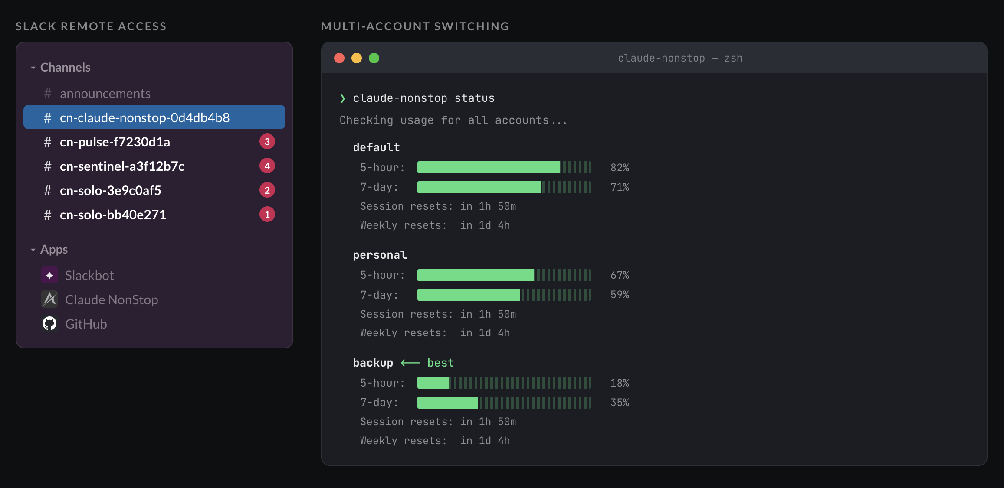Click the Claude NonStop app icon

coord(49,299)
